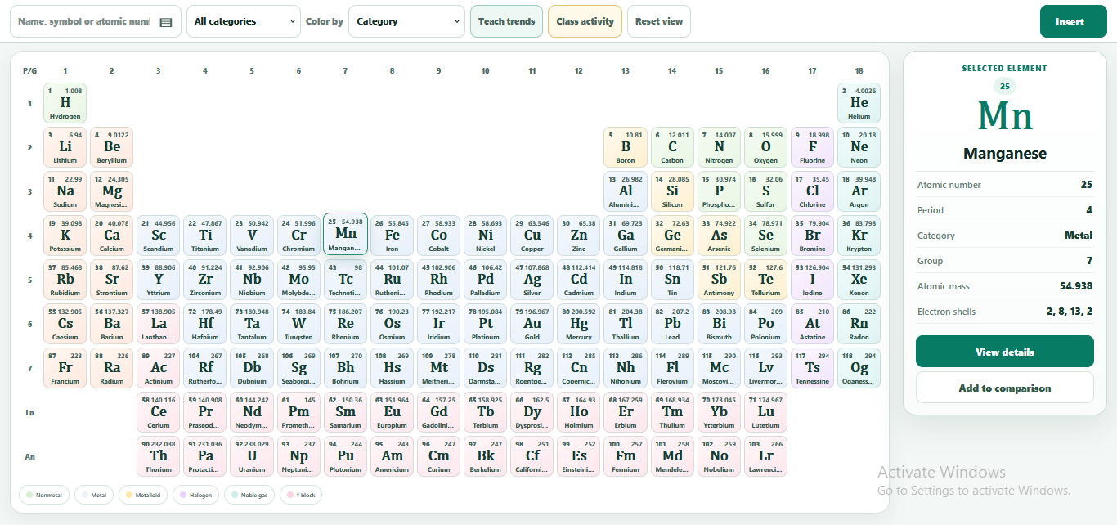The image size is (1117, 525).
Task: Click the Ln lanthanide row label
Action: click(29, 413)
